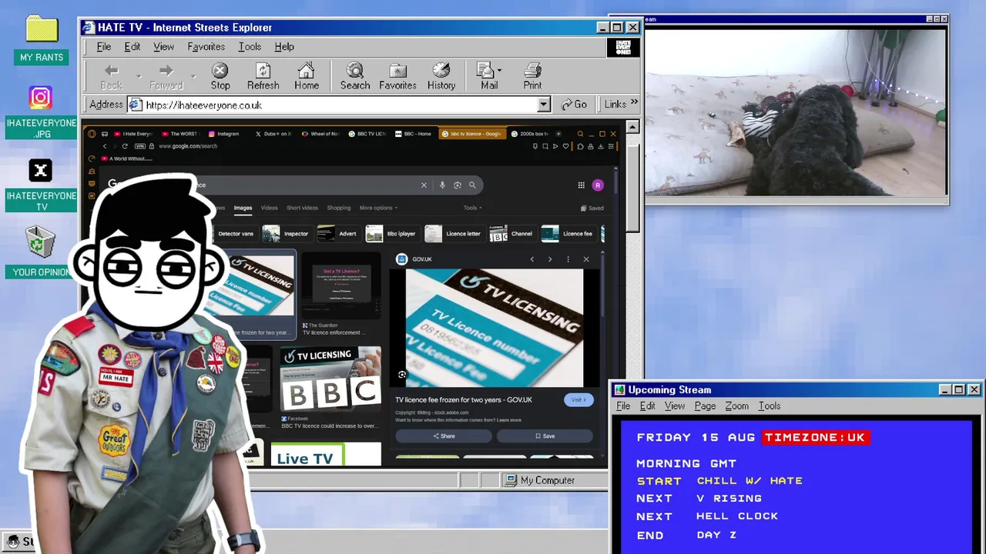Open the Favorites menu in Streets Explorer
The width and height of the screenshot is (986, 554).
coord(206,46)
